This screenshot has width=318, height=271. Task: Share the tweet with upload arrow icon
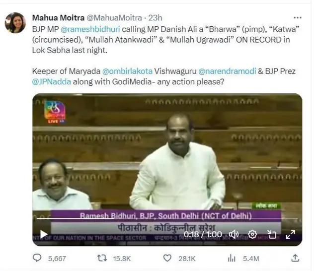295,258
